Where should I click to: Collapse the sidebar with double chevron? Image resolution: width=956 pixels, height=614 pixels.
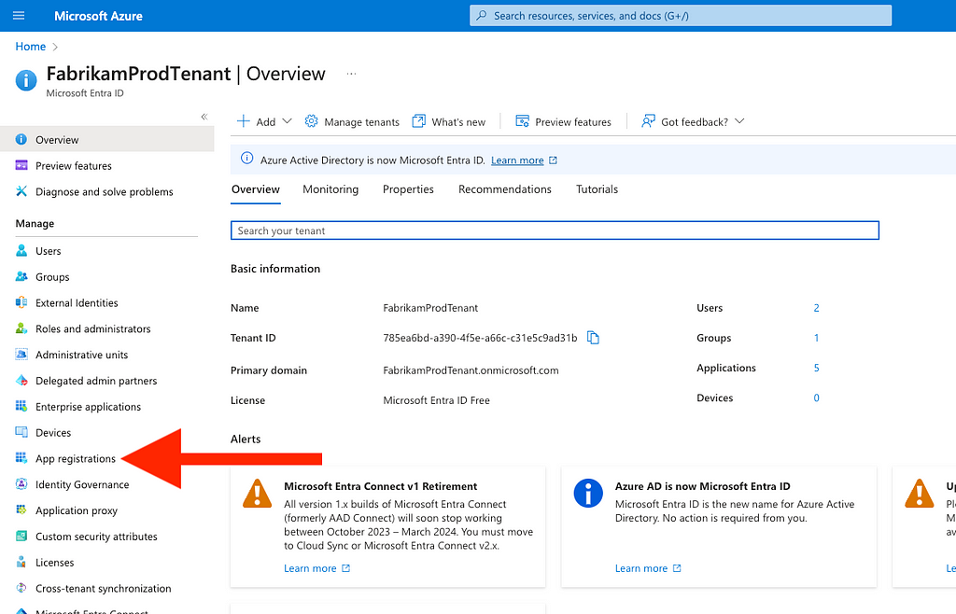204,117
